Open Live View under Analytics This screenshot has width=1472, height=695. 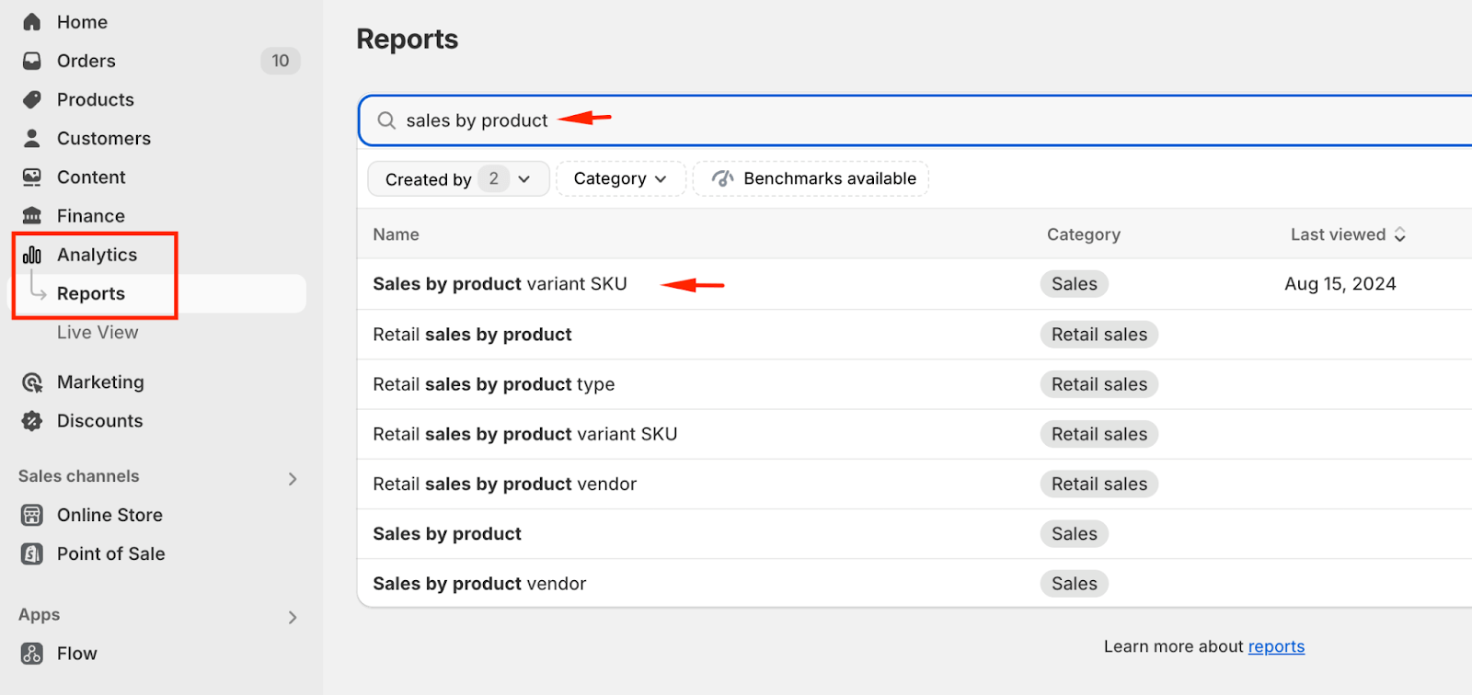98,332
